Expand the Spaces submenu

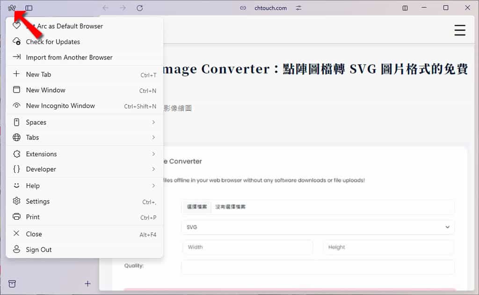click(85, 122)
